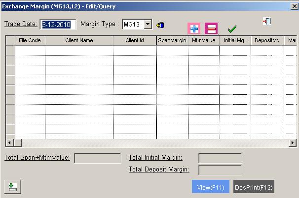Click the green download icon at bottom left

12,187
